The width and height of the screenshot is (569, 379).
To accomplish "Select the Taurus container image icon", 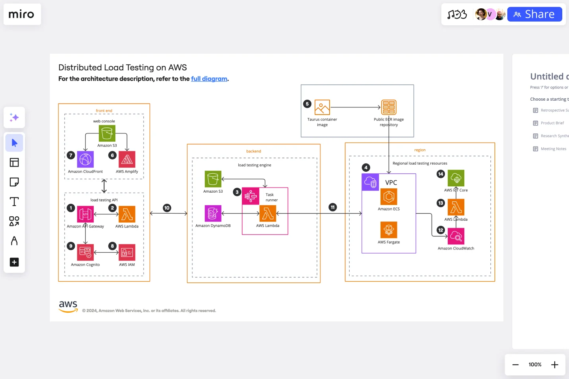I will coord(322,107).
